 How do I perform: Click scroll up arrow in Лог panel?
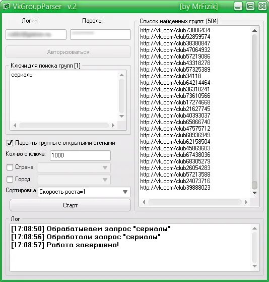[x=254, y=229]
